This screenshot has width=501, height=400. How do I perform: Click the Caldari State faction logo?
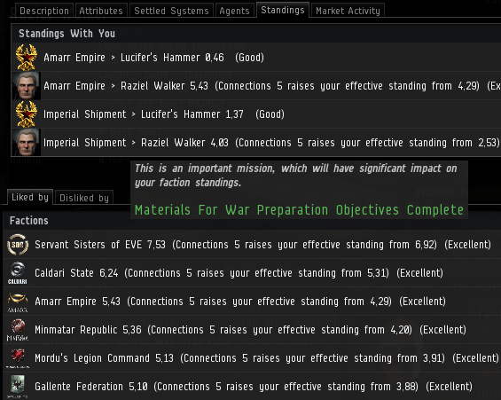coord(18,273)
